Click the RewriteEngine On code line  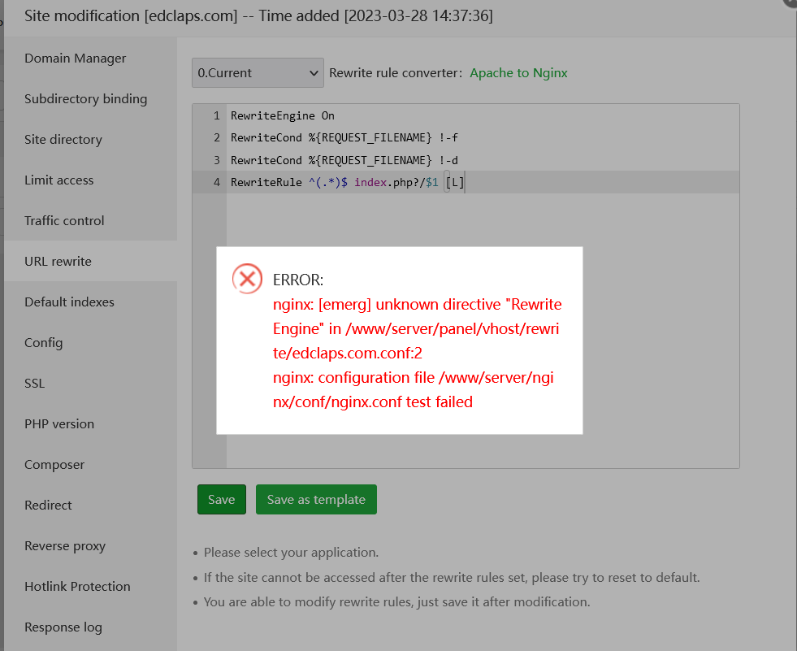(283, 116)
